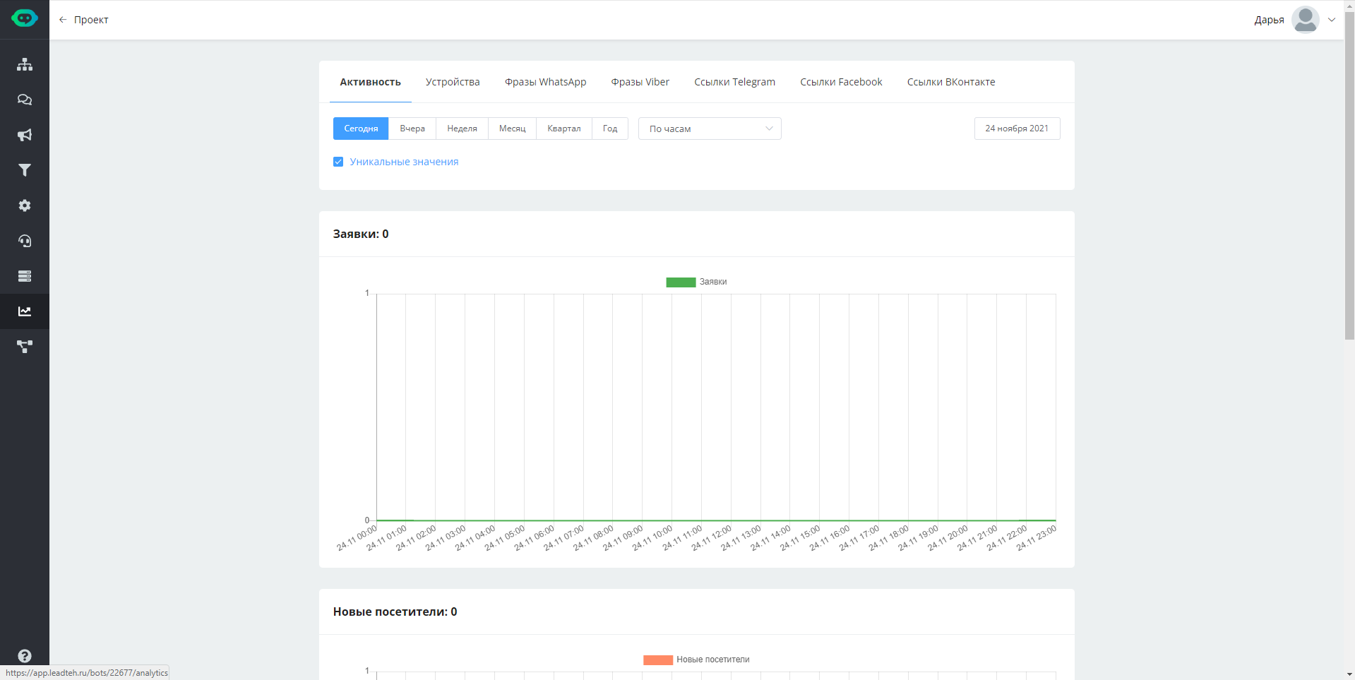Open the server lists icon in sidebar

(25, 276)
